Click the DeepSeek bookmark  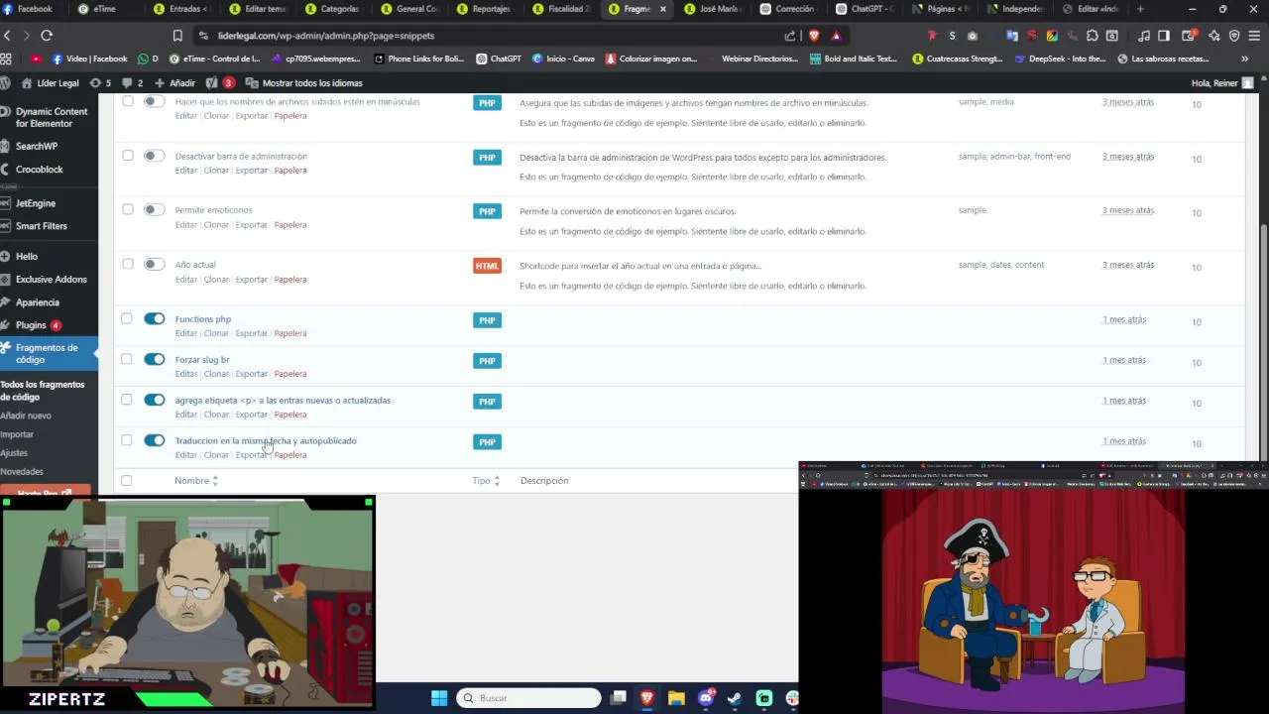coord(1060,59)
